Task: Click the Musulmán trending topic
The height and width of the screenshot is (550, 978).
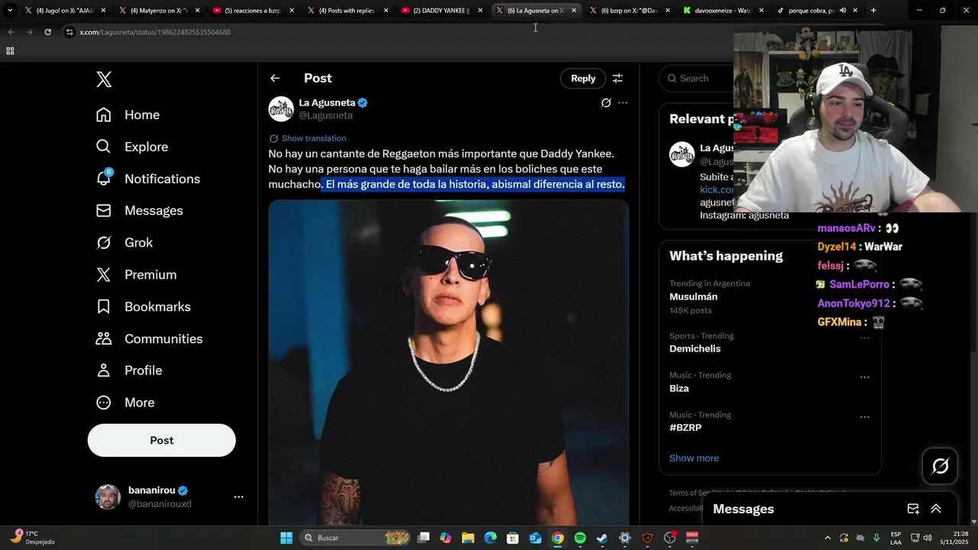Action: [693, 296]
